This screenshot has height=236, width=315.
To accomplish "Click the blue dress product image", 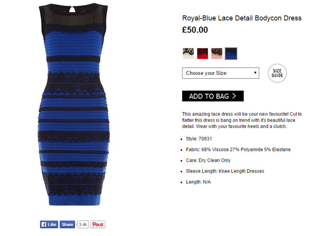I will tap(73, 105).
